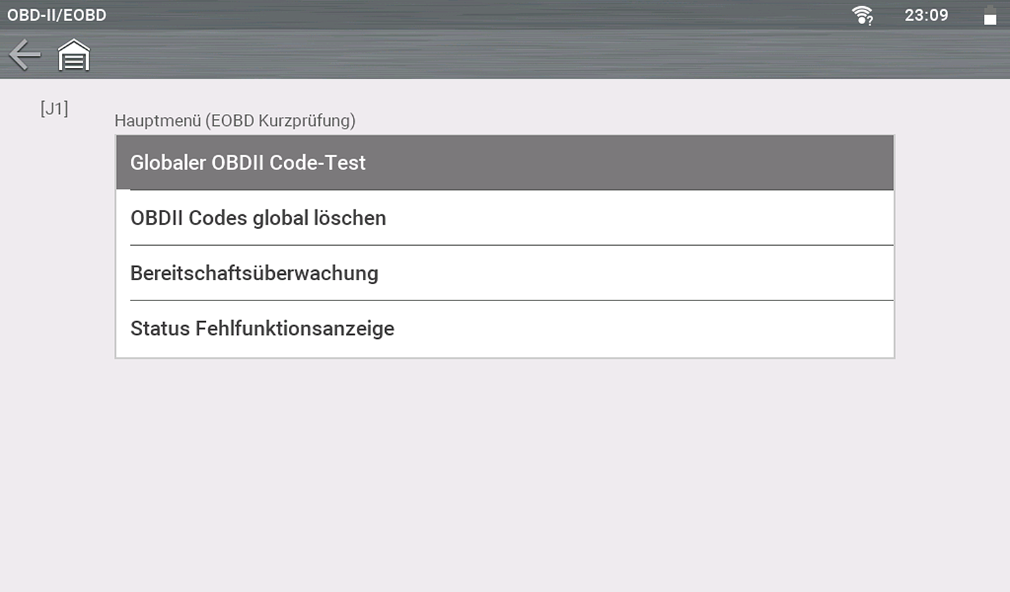Select Globaler OBDII Code-Test

(504, 162)
